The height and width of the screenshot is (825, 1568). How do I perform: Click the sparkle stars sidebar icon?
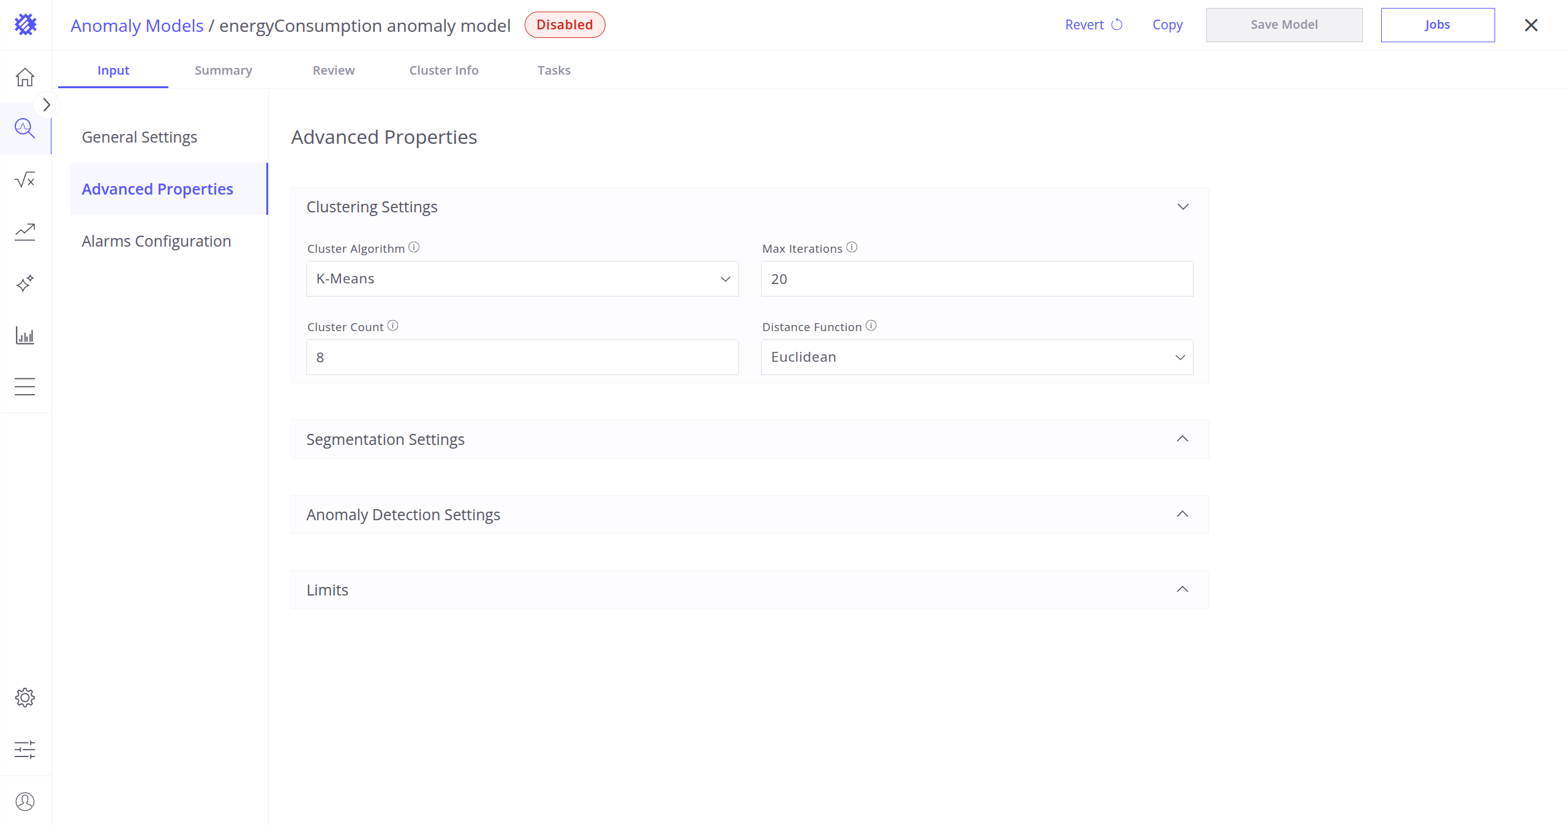[x=25, y=283]
